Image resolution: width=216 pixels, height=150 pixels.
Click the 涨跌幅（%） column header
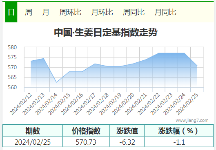pos(179,130)
